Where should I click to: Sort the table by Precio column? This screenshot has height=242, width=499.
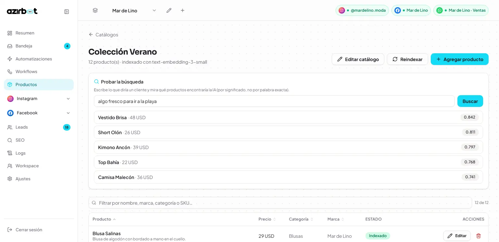tap(267, 219)
